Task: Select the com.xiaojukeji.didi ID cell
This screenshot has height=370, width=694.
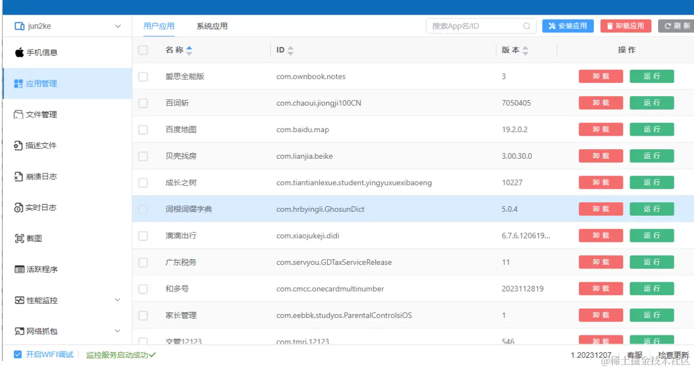Action: [x=307, y=236]
